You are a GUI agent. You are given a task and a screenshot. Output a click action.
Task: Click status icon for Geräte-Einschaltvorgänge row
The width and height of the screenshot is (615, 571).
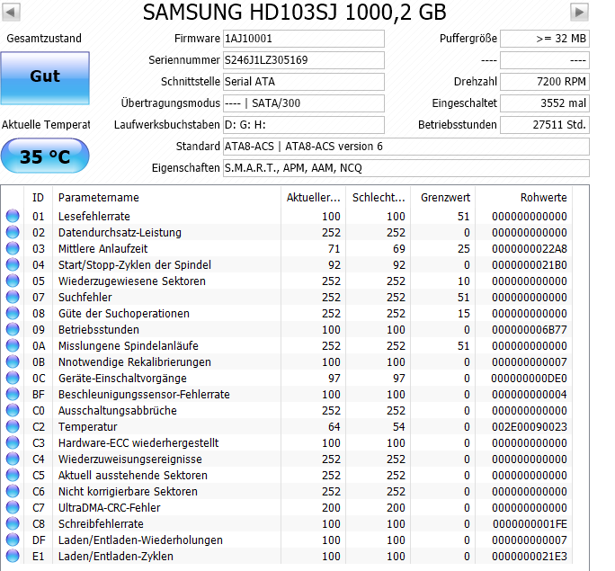click(13, 378)
